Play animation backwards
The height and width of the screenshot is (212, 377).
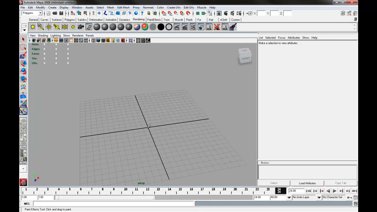328,191
